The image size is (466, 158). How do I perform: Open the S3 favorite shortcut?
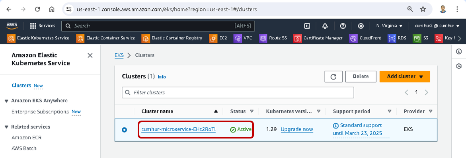coord(421,38)
